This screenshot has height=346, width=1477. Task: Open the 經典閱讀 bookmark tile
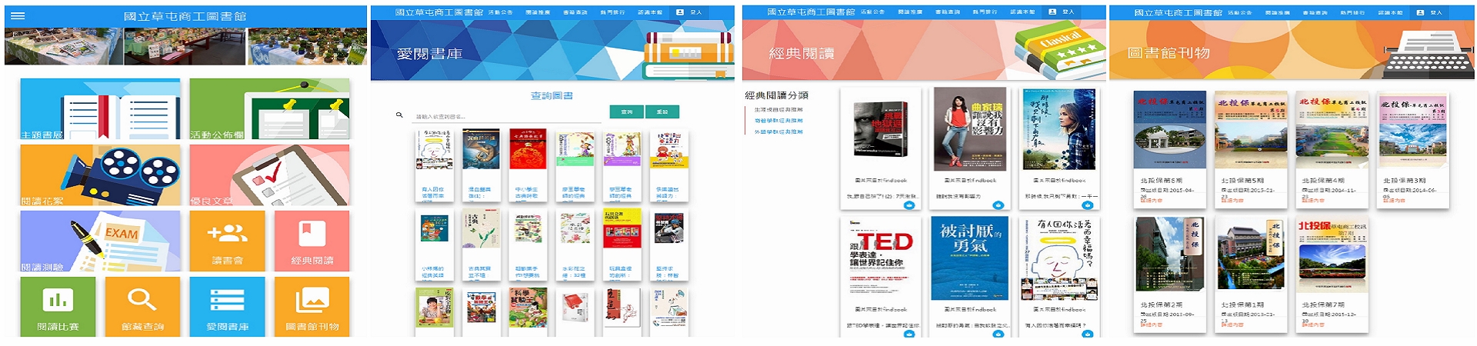312,241
